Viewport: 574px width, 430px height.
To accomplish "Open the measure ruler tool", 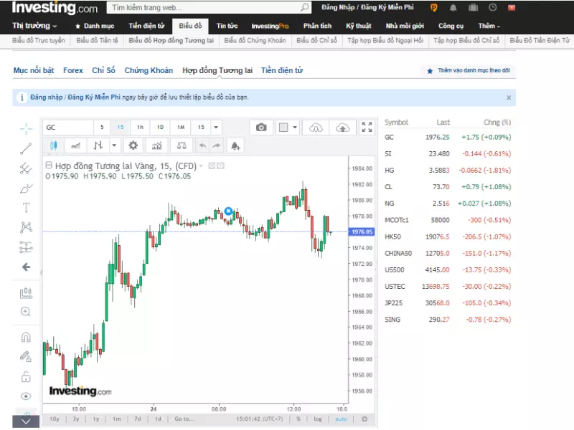I will pyautogui.click(x=26, y=293).
